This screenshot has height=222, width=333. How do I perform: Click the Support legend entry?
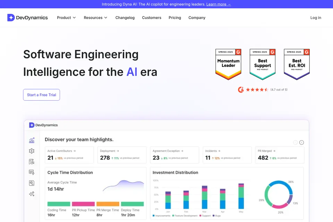pyautogui.click(x=205, y=216)
